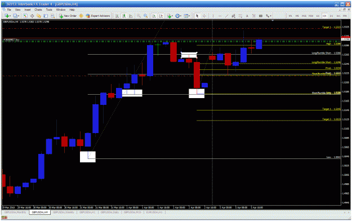The height and width of the screenshot is (221, 352).
Task: Switch to GBPUSDm,Weekly chart tab
Action: (64, 212)
